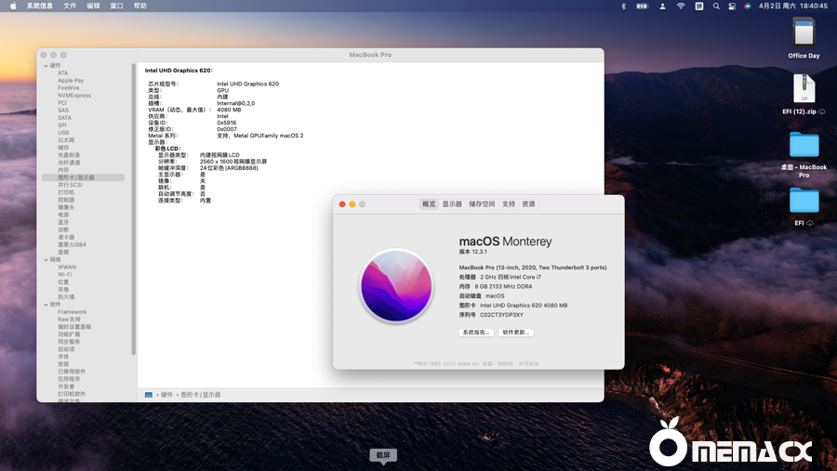Open the EFI folder on desktop
The width and height of the screenshot is (837, 471).
click(804, 201)
